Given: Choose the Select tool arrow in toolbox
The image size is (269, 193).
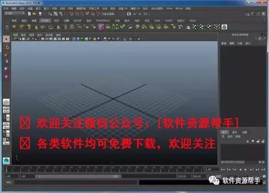Looking at the screenshot, I should point(6,39).
